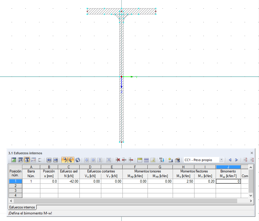The width and height of the screenshot is (259, 221).
Task: Click the horizontal scrollbar right arrow
Action: [x=251, y=201]
